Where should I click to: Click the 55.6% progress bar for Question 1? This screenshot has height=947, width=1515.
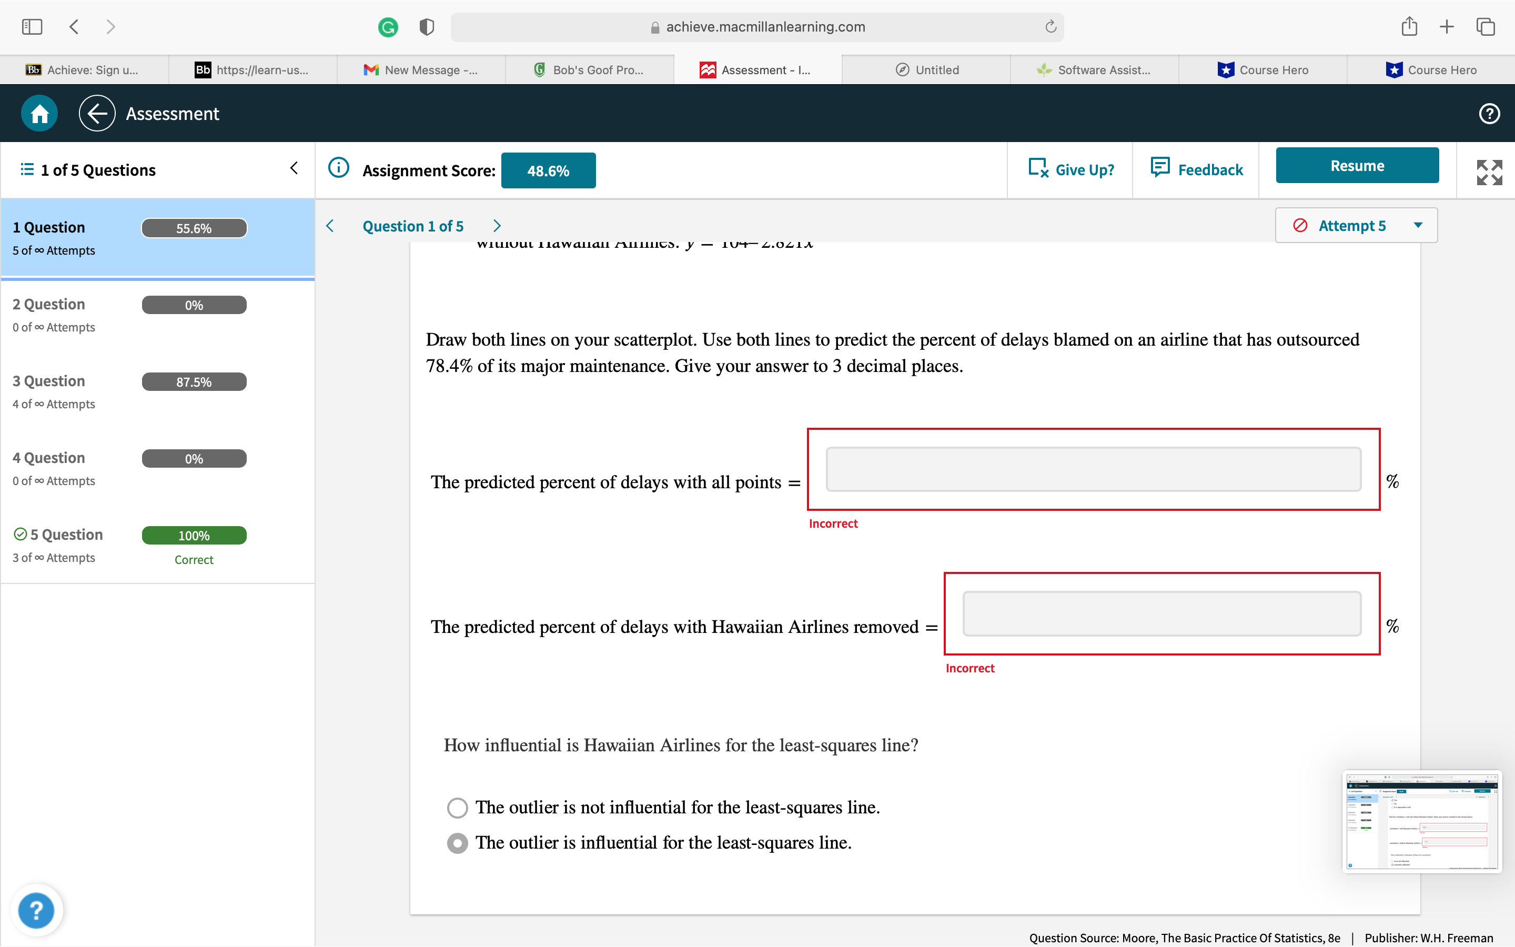(194, 228)
